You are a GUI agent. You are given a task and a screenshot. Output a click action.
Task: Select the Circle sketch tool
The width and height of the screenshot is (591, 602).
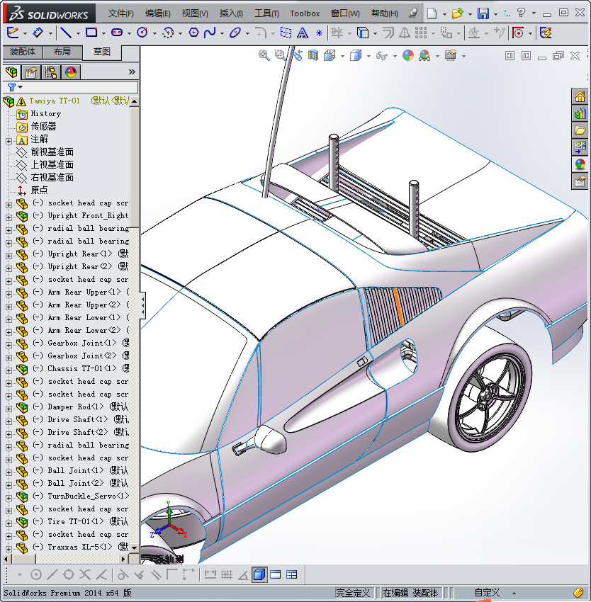pos(142,33)
